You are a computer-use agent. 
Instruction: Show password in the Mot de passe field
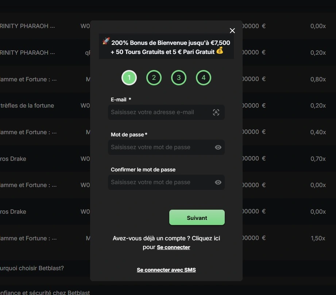click(218, 147)
